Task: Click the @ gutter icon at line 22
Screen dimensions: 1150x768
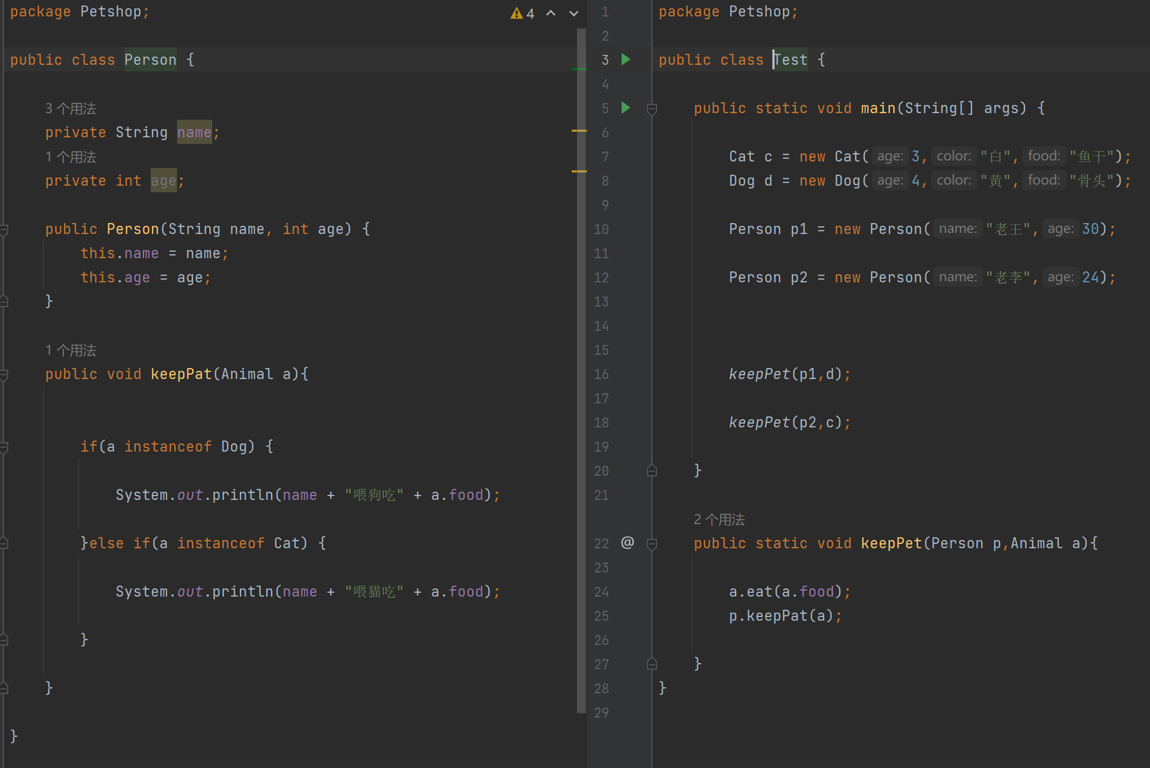Action: click(x=627, y=543)
